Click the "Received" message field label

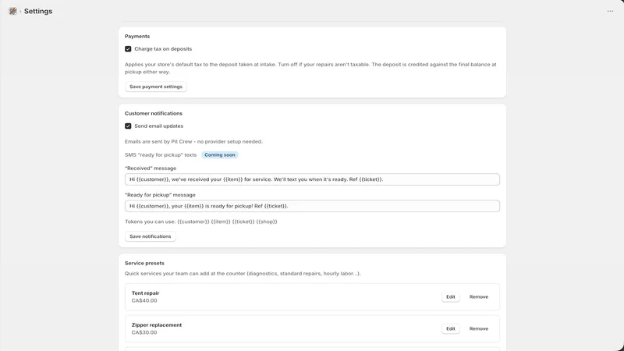pyautogui.click(x=151, y=168)
